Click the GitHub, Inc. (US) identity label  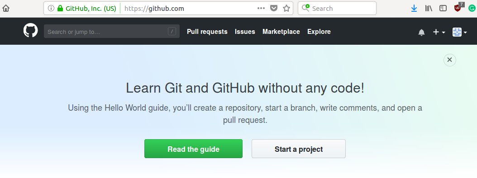tap(91, 9)
